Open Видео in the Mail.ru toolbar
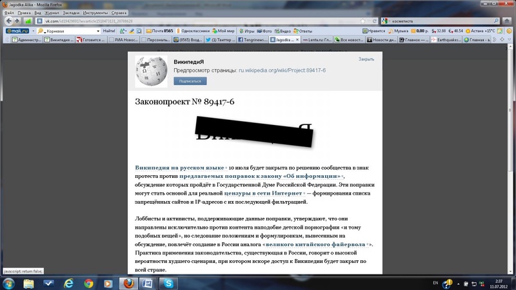516x290 pixels. (x=283, y=31)
